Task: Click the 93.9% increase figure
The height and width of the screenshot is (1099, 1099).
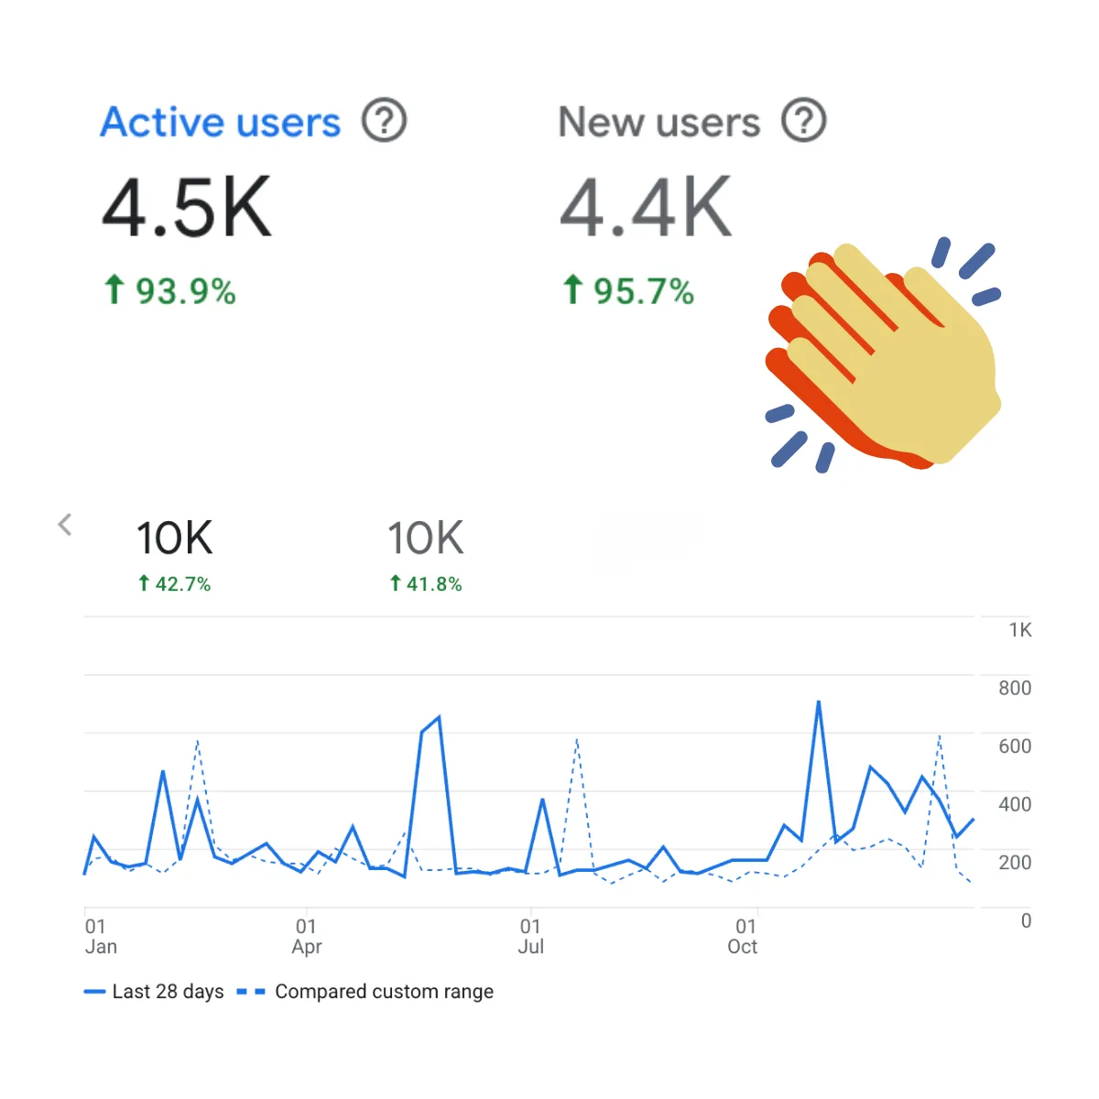Action: [x=170, y=291]
